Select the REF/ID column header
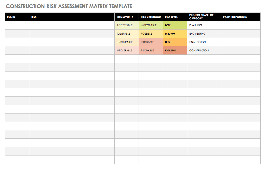 tap(17, 17)
